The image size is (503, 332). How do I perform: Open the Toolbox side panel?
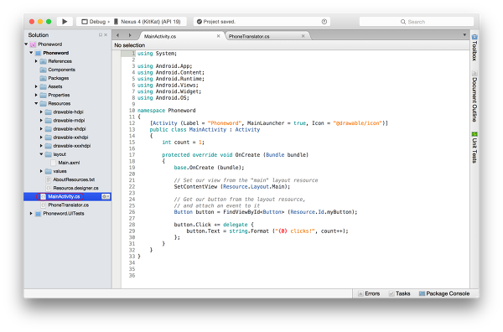pos(474,48)
